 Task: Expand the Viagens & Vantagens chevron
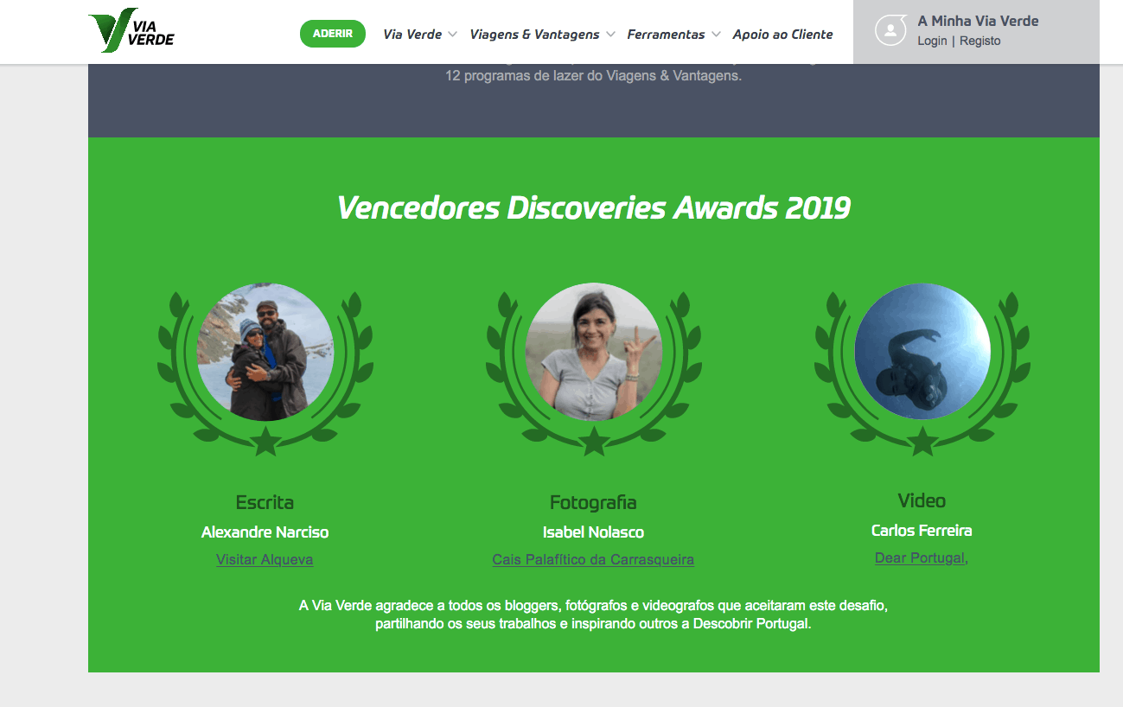click(610, 35)
